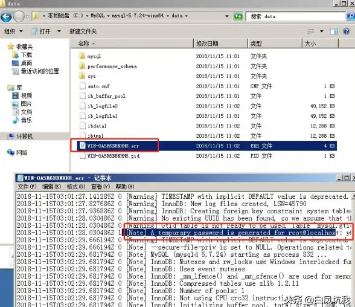Viewport: 355px width, 307px height.
Task: Select the sys folder icon
Action: pyautogui.click(x=82, y=76)
